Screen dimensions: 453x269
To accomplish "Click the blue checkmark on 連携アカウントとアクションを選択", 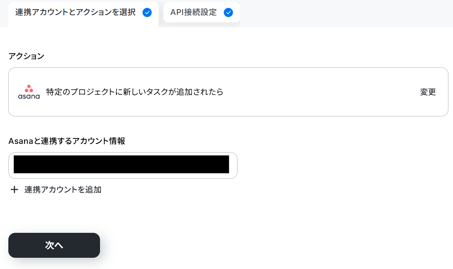I will click(147, 12).
